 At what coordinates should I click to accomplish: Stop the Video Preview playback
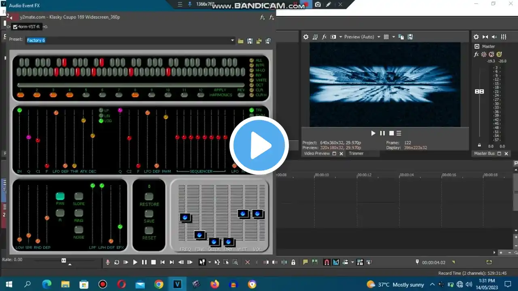(x=391, y=133)
